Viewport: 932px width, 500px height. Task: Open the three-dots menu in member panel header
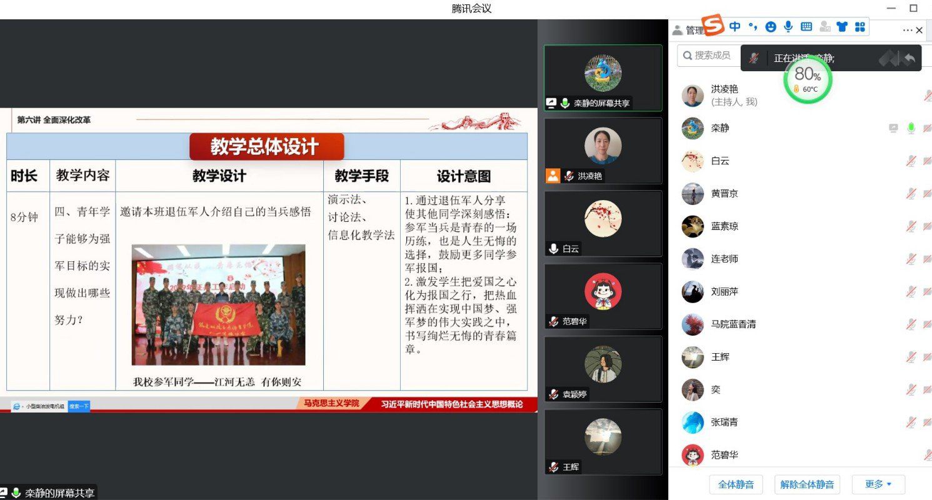tap(907, 30)
